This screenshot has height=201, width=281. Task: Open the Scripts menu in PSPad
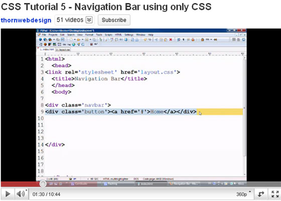[108, 35]
